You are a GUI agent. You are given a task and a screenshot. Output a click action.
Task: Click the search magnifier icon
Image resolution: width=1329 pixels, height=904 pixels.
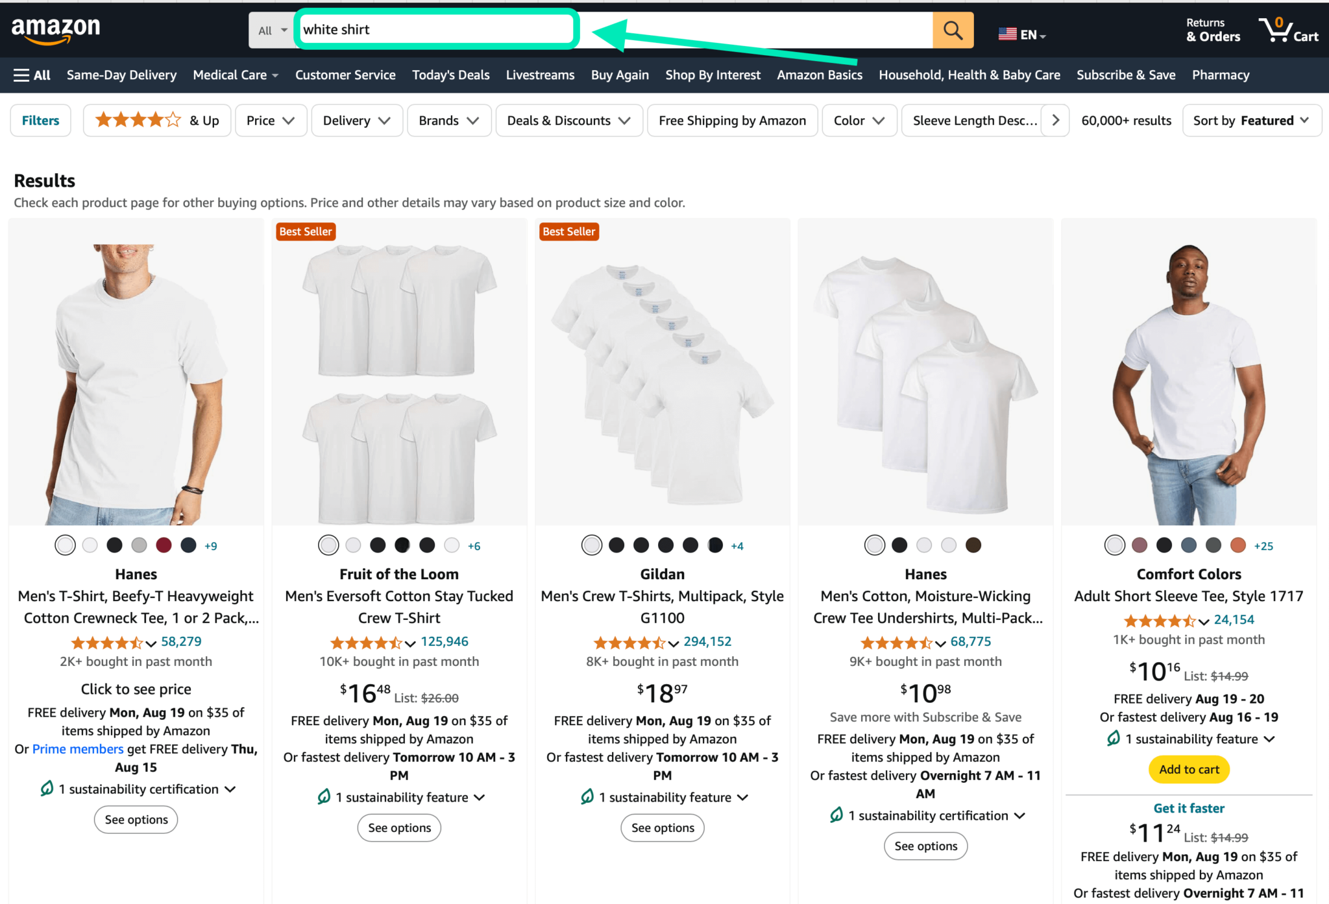point(953,30)
